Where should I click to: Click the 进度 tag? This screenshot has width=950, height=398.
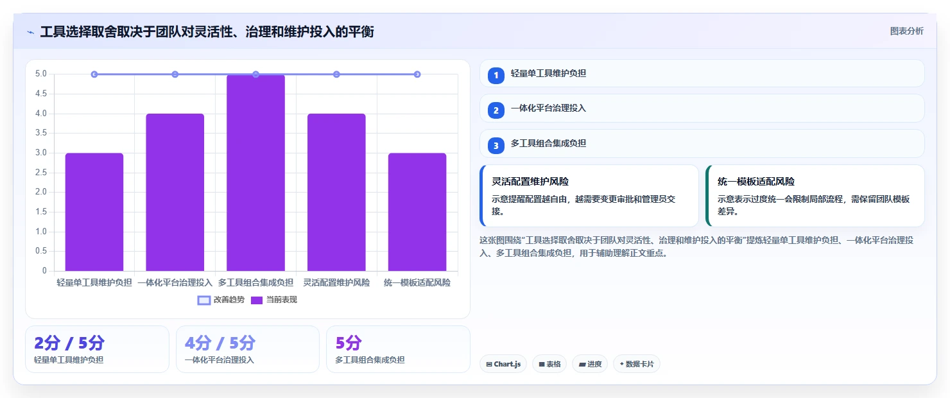click(x=590, y=364)
